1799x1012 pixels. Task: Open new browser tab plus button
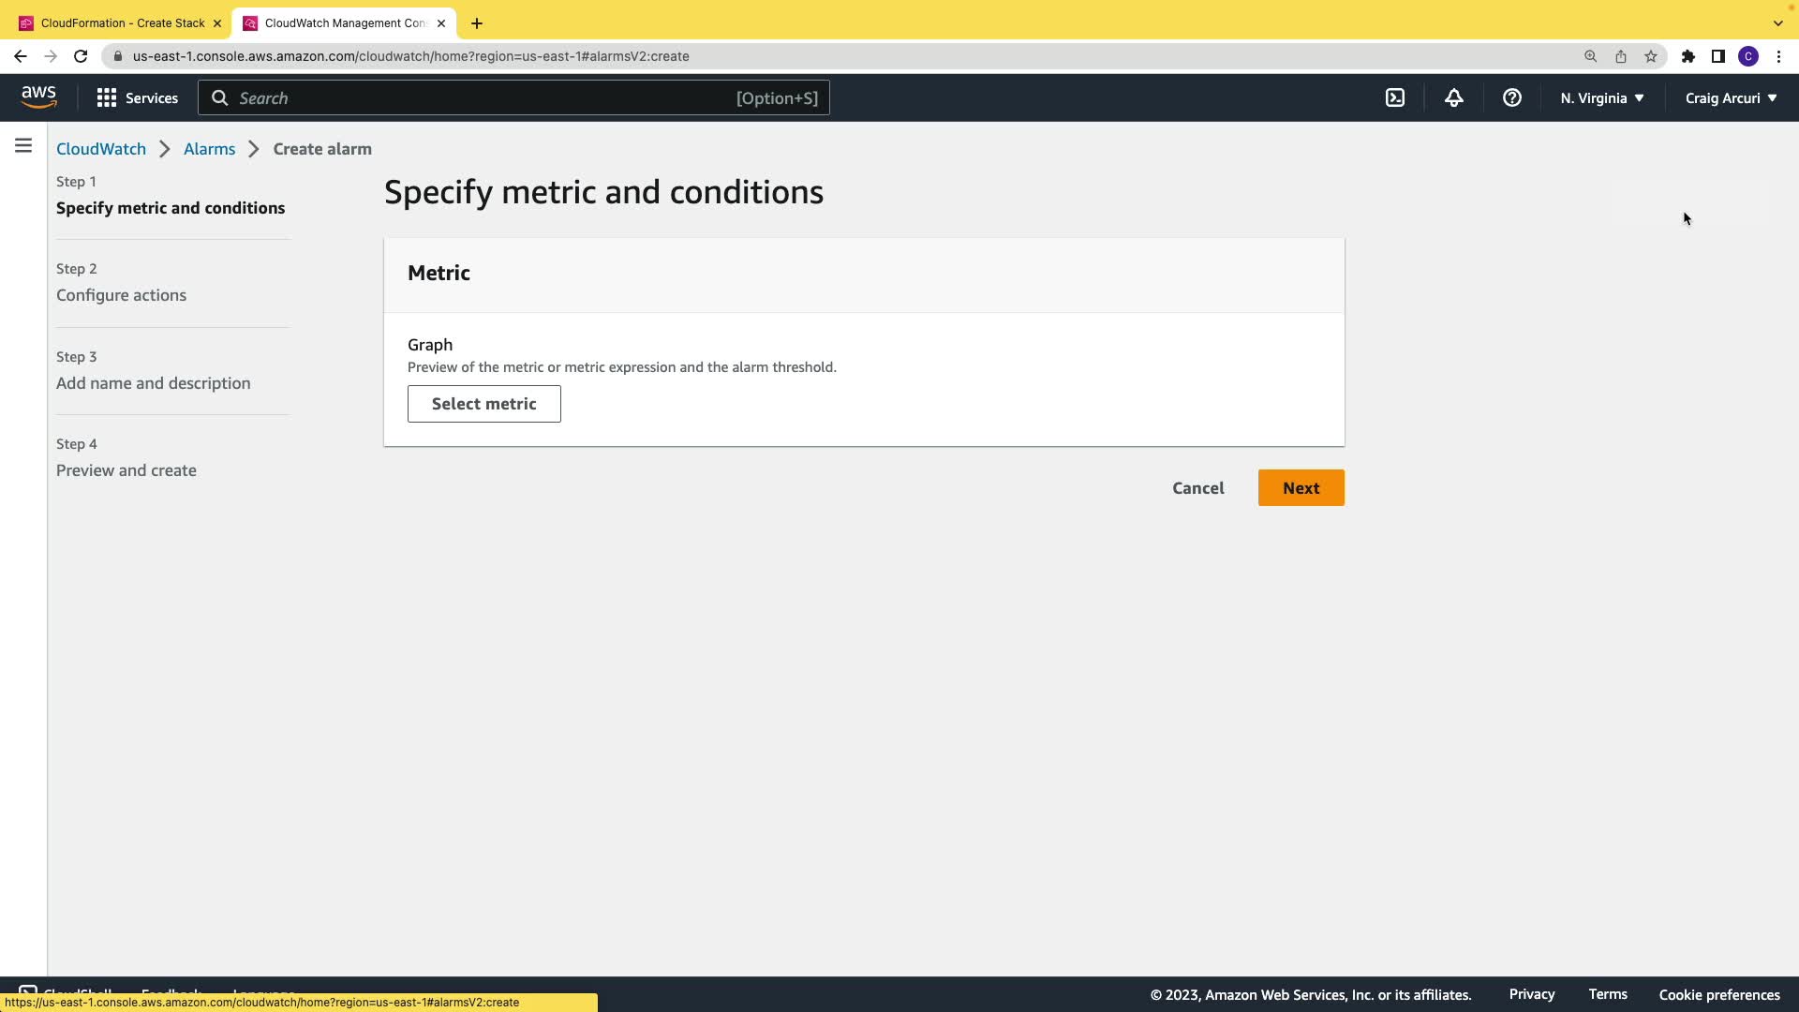point(476,22)
